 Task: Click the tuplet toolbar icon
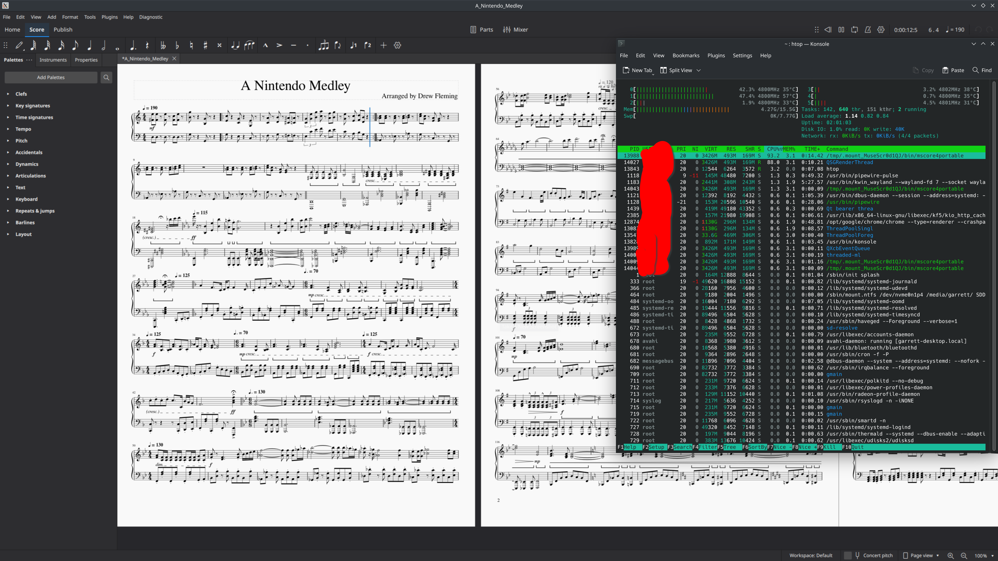[324, 45]
